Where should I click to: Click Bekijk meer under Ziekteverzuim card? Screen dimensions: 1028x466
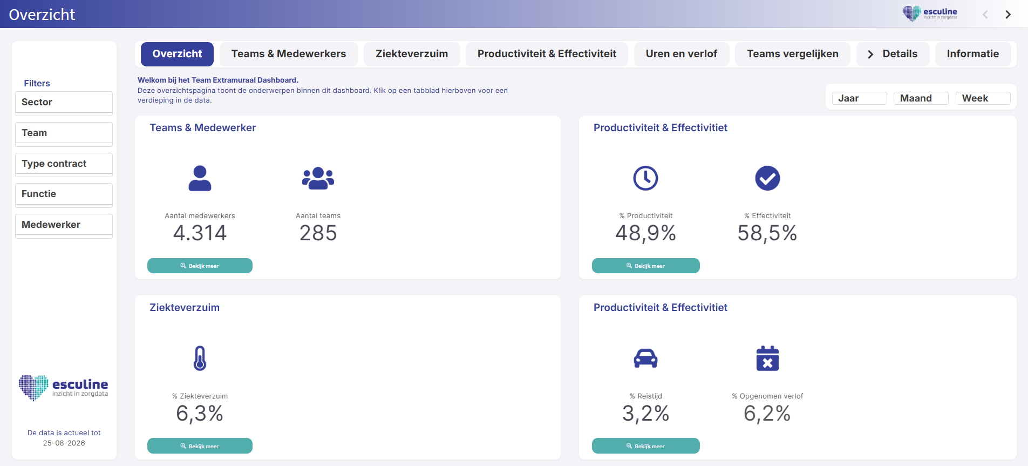[200, 446]
